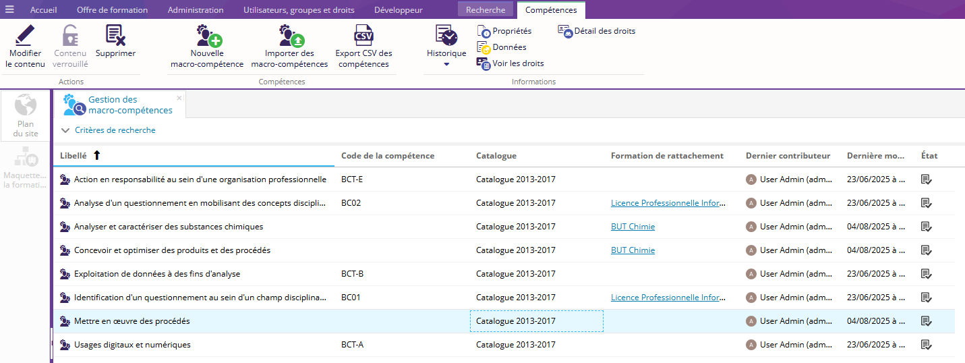The image size is (965, 363).
Task: Switch to the Administration tab
Action: point(196,10)
